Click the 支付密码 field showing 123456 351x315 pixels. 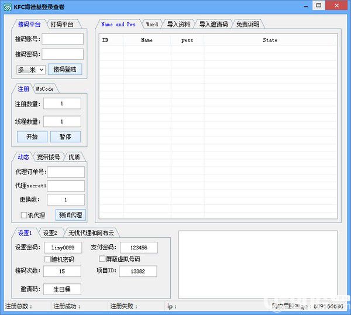click(139, 248)
